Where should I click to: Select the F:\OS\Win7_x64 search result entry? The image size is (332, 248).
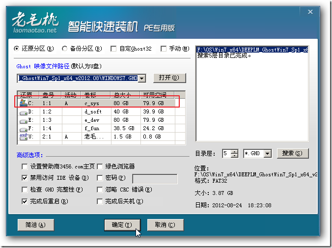tap(252, 50)
